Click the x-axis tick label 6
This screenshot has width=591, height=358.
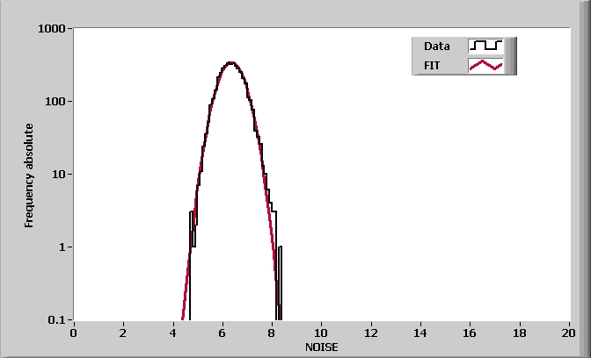tap(223, 333)
